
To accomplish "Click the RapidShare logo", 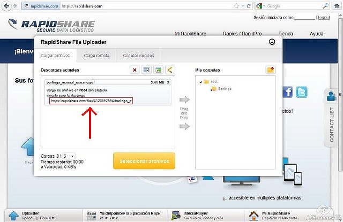I will (51, 26).
